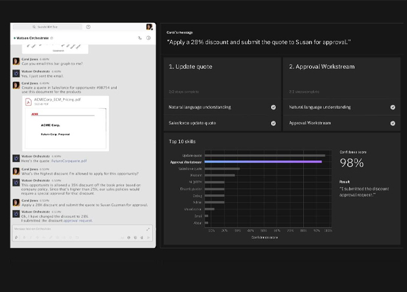Click the checkmark beside Salesforce update quote

273,123
